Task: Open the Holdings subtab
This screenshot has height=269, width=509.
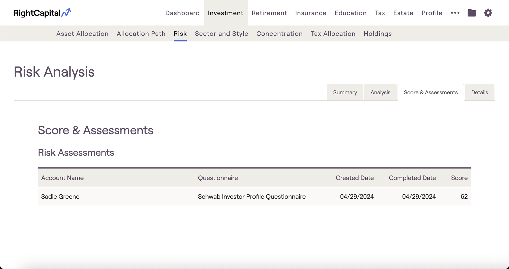Action: (x=378, y=34)
